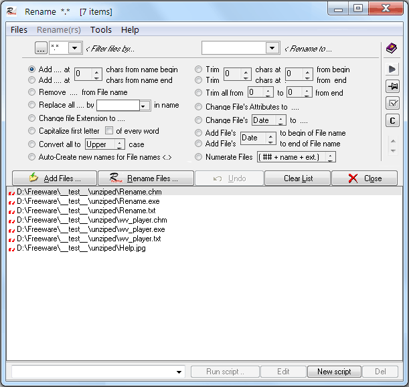Image resolution: width=409 pixels, height=387 pixels.
Task: Click the play arrow icon button
Action: click(x=392, y=69)
